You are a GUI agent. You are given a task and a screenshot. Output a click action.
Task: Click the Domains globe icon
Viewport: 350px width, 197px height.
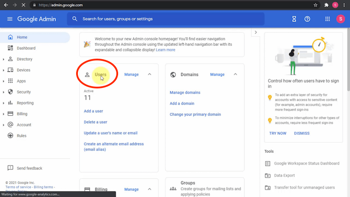(x=173, y=74)
